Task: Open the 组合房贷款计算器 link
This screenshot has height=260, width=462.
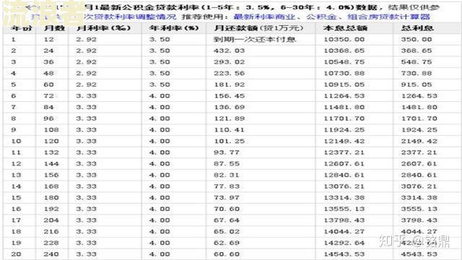Action: pyautogui.click(x=389, y=17)
